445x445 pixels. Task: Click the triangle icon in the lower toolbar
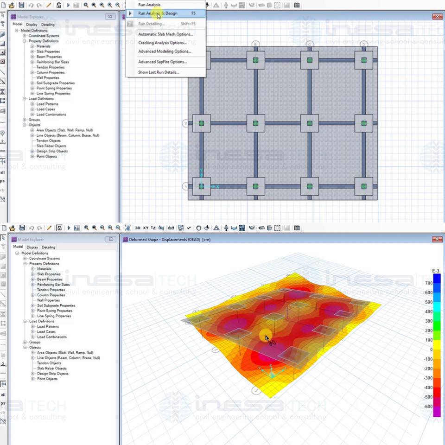coord(216,228)
